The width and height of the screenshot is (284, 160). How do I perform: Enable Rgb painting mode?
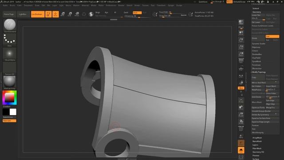point(106,12)
